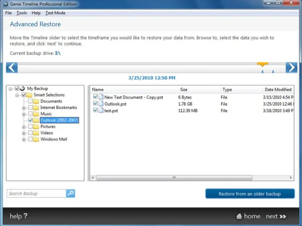Check the Windows Mail checkbox
302x226 pixels.
tap(31, 139)
